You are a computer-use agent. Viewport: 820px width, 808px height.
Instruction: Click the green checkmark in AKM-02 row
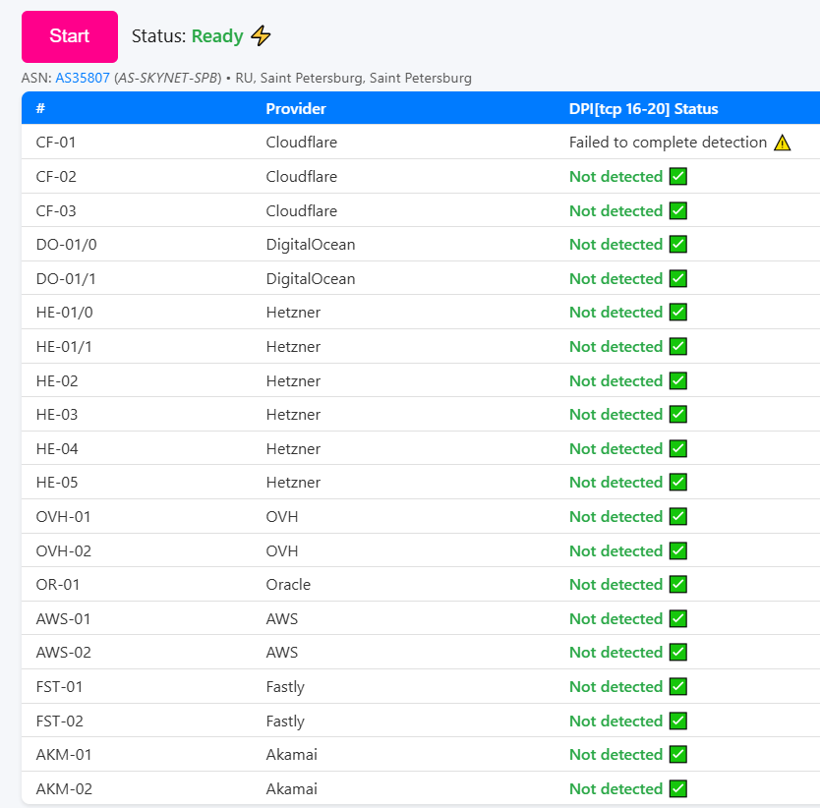click(678, 788)
